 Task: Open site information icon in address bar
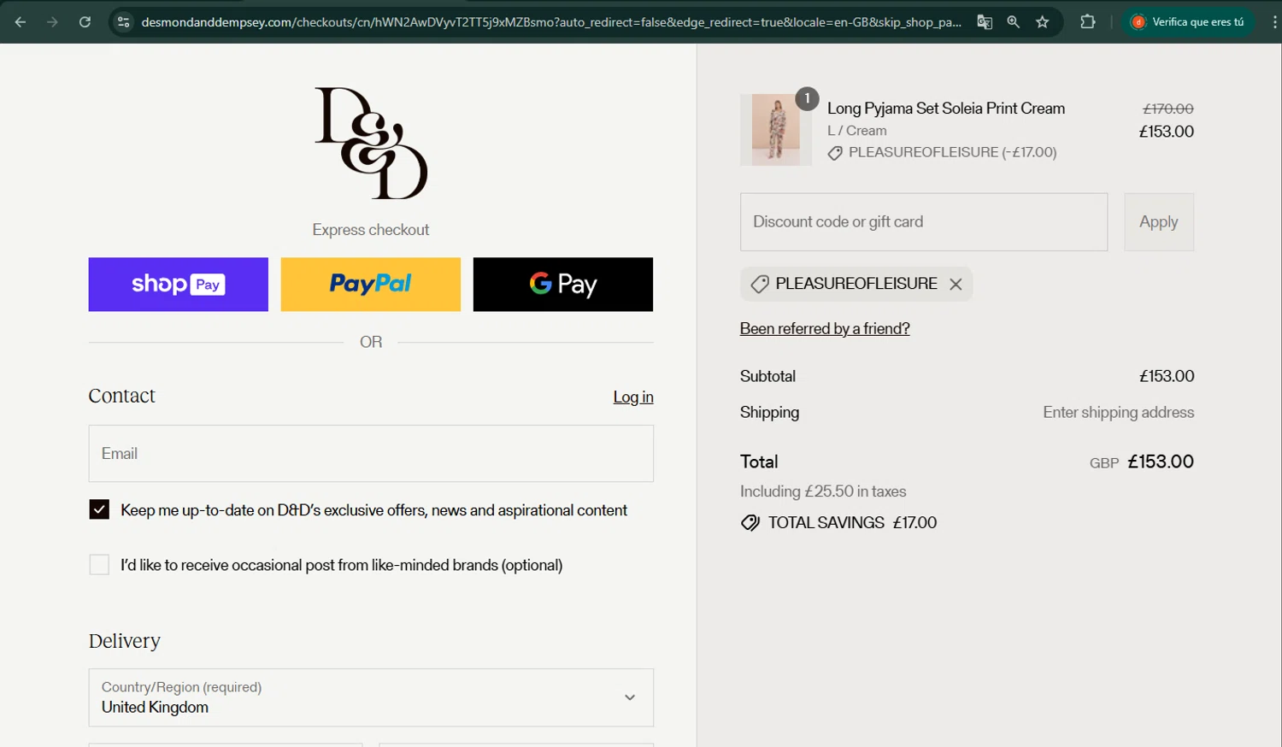[x=124, y=22]
